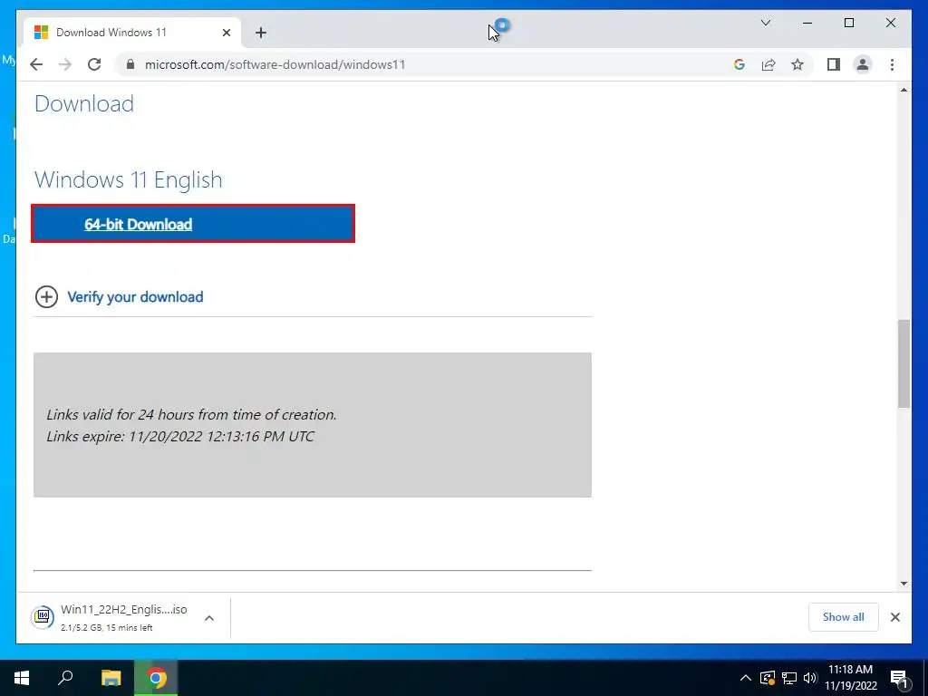The height and width of the screenshot is (696, 928).
Task: Open the Chrome side panel
Action: click(834, 64)
